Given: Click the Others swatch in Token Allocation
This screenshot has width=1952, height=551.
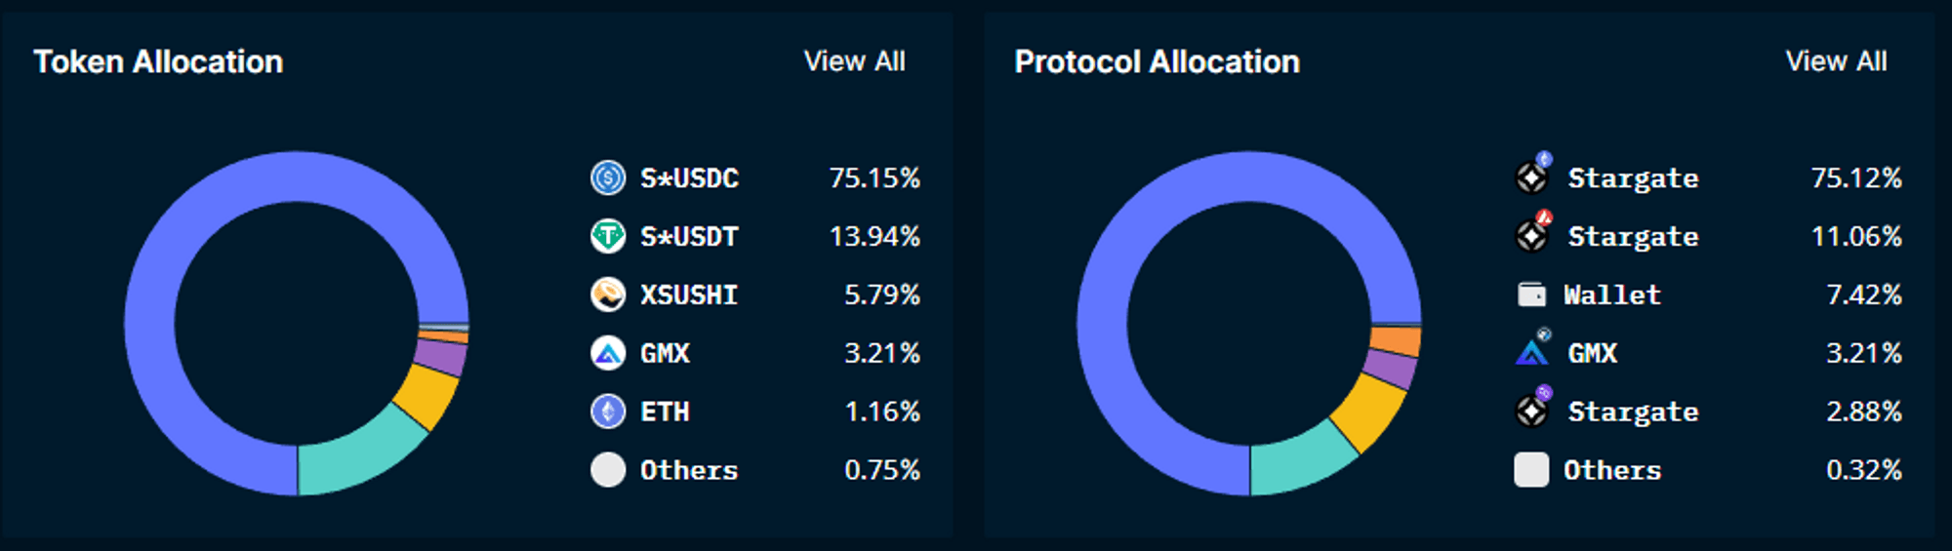Looking at the screenshot, I should coord(608,470).
